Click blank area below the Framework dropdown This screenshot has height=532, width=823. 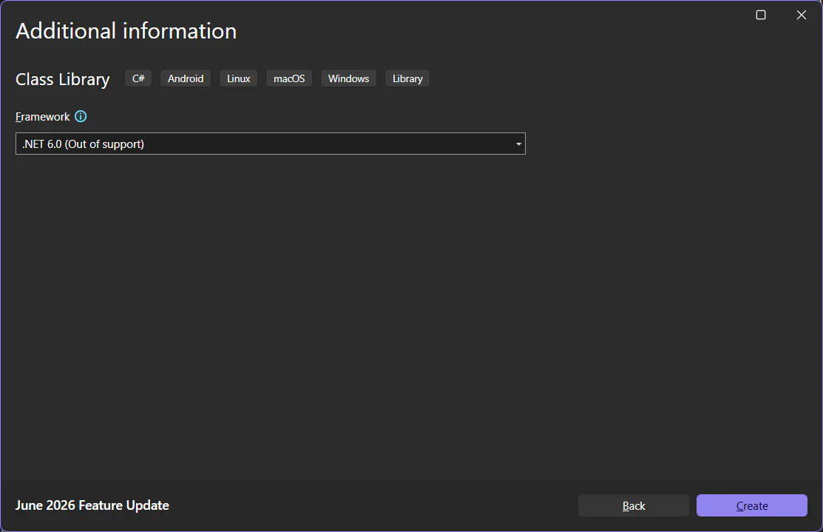(410, 315)
